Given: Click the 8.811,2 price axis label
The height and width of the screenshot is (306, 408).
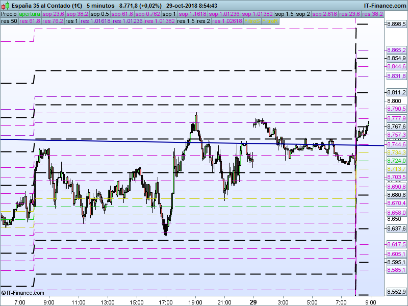Looking at the screenshot, I should coord(396,92).
